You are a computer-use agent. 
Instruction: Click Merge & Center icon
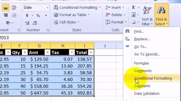point(14,15)
